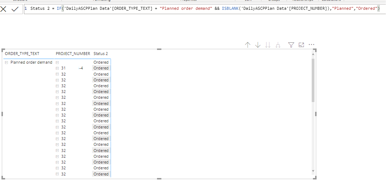Enter focus mode for the matrix visual

coord(301,45)
